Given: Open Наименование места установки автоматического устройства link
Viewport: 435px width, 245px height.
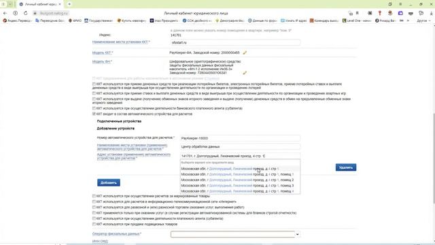Looking at the screenshot, I should tap(132, 147).
